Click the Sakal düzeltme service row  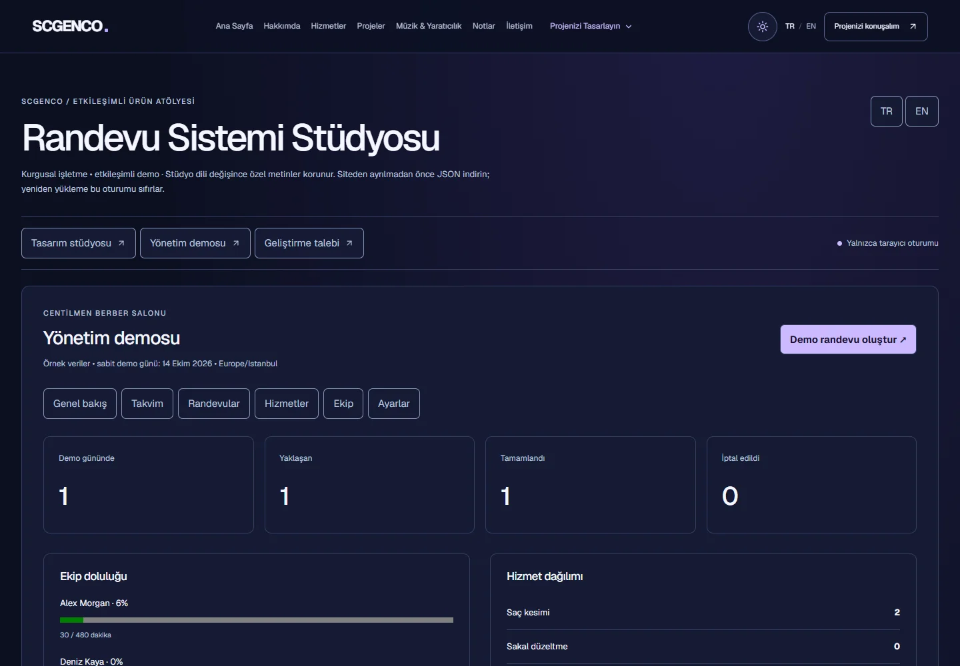703,647
